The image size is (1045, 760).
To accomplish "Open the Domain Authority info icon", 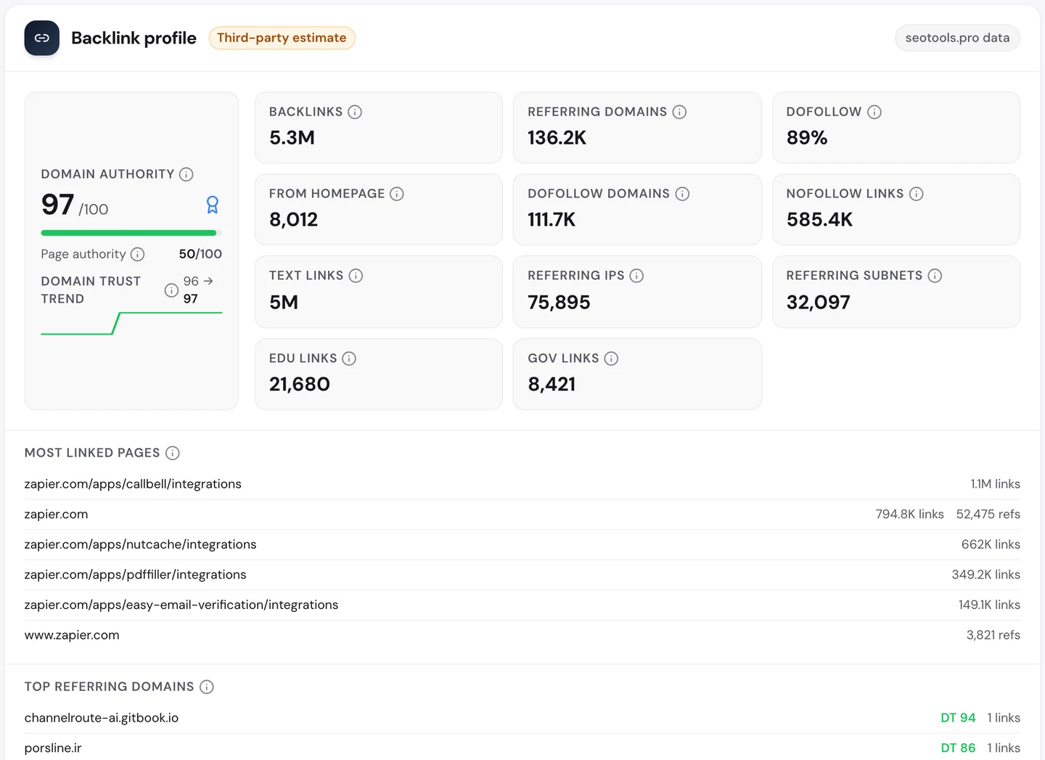I will coord(187,174).
